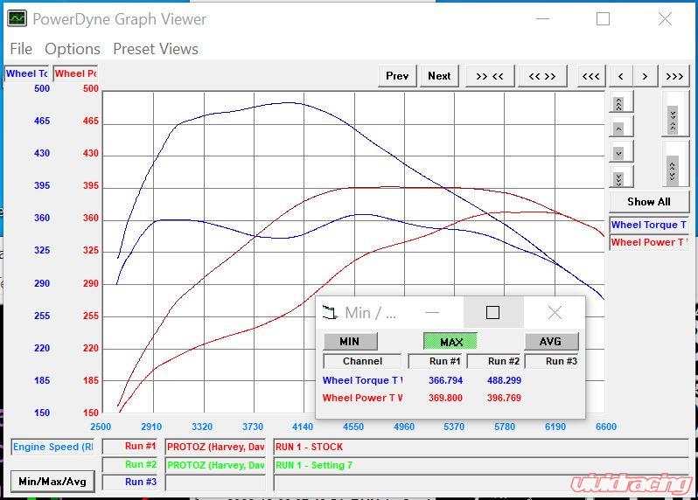Viewport: 698px width, 500px height.
Task: Click the upper vertical zoom slider
Action: 672,116
